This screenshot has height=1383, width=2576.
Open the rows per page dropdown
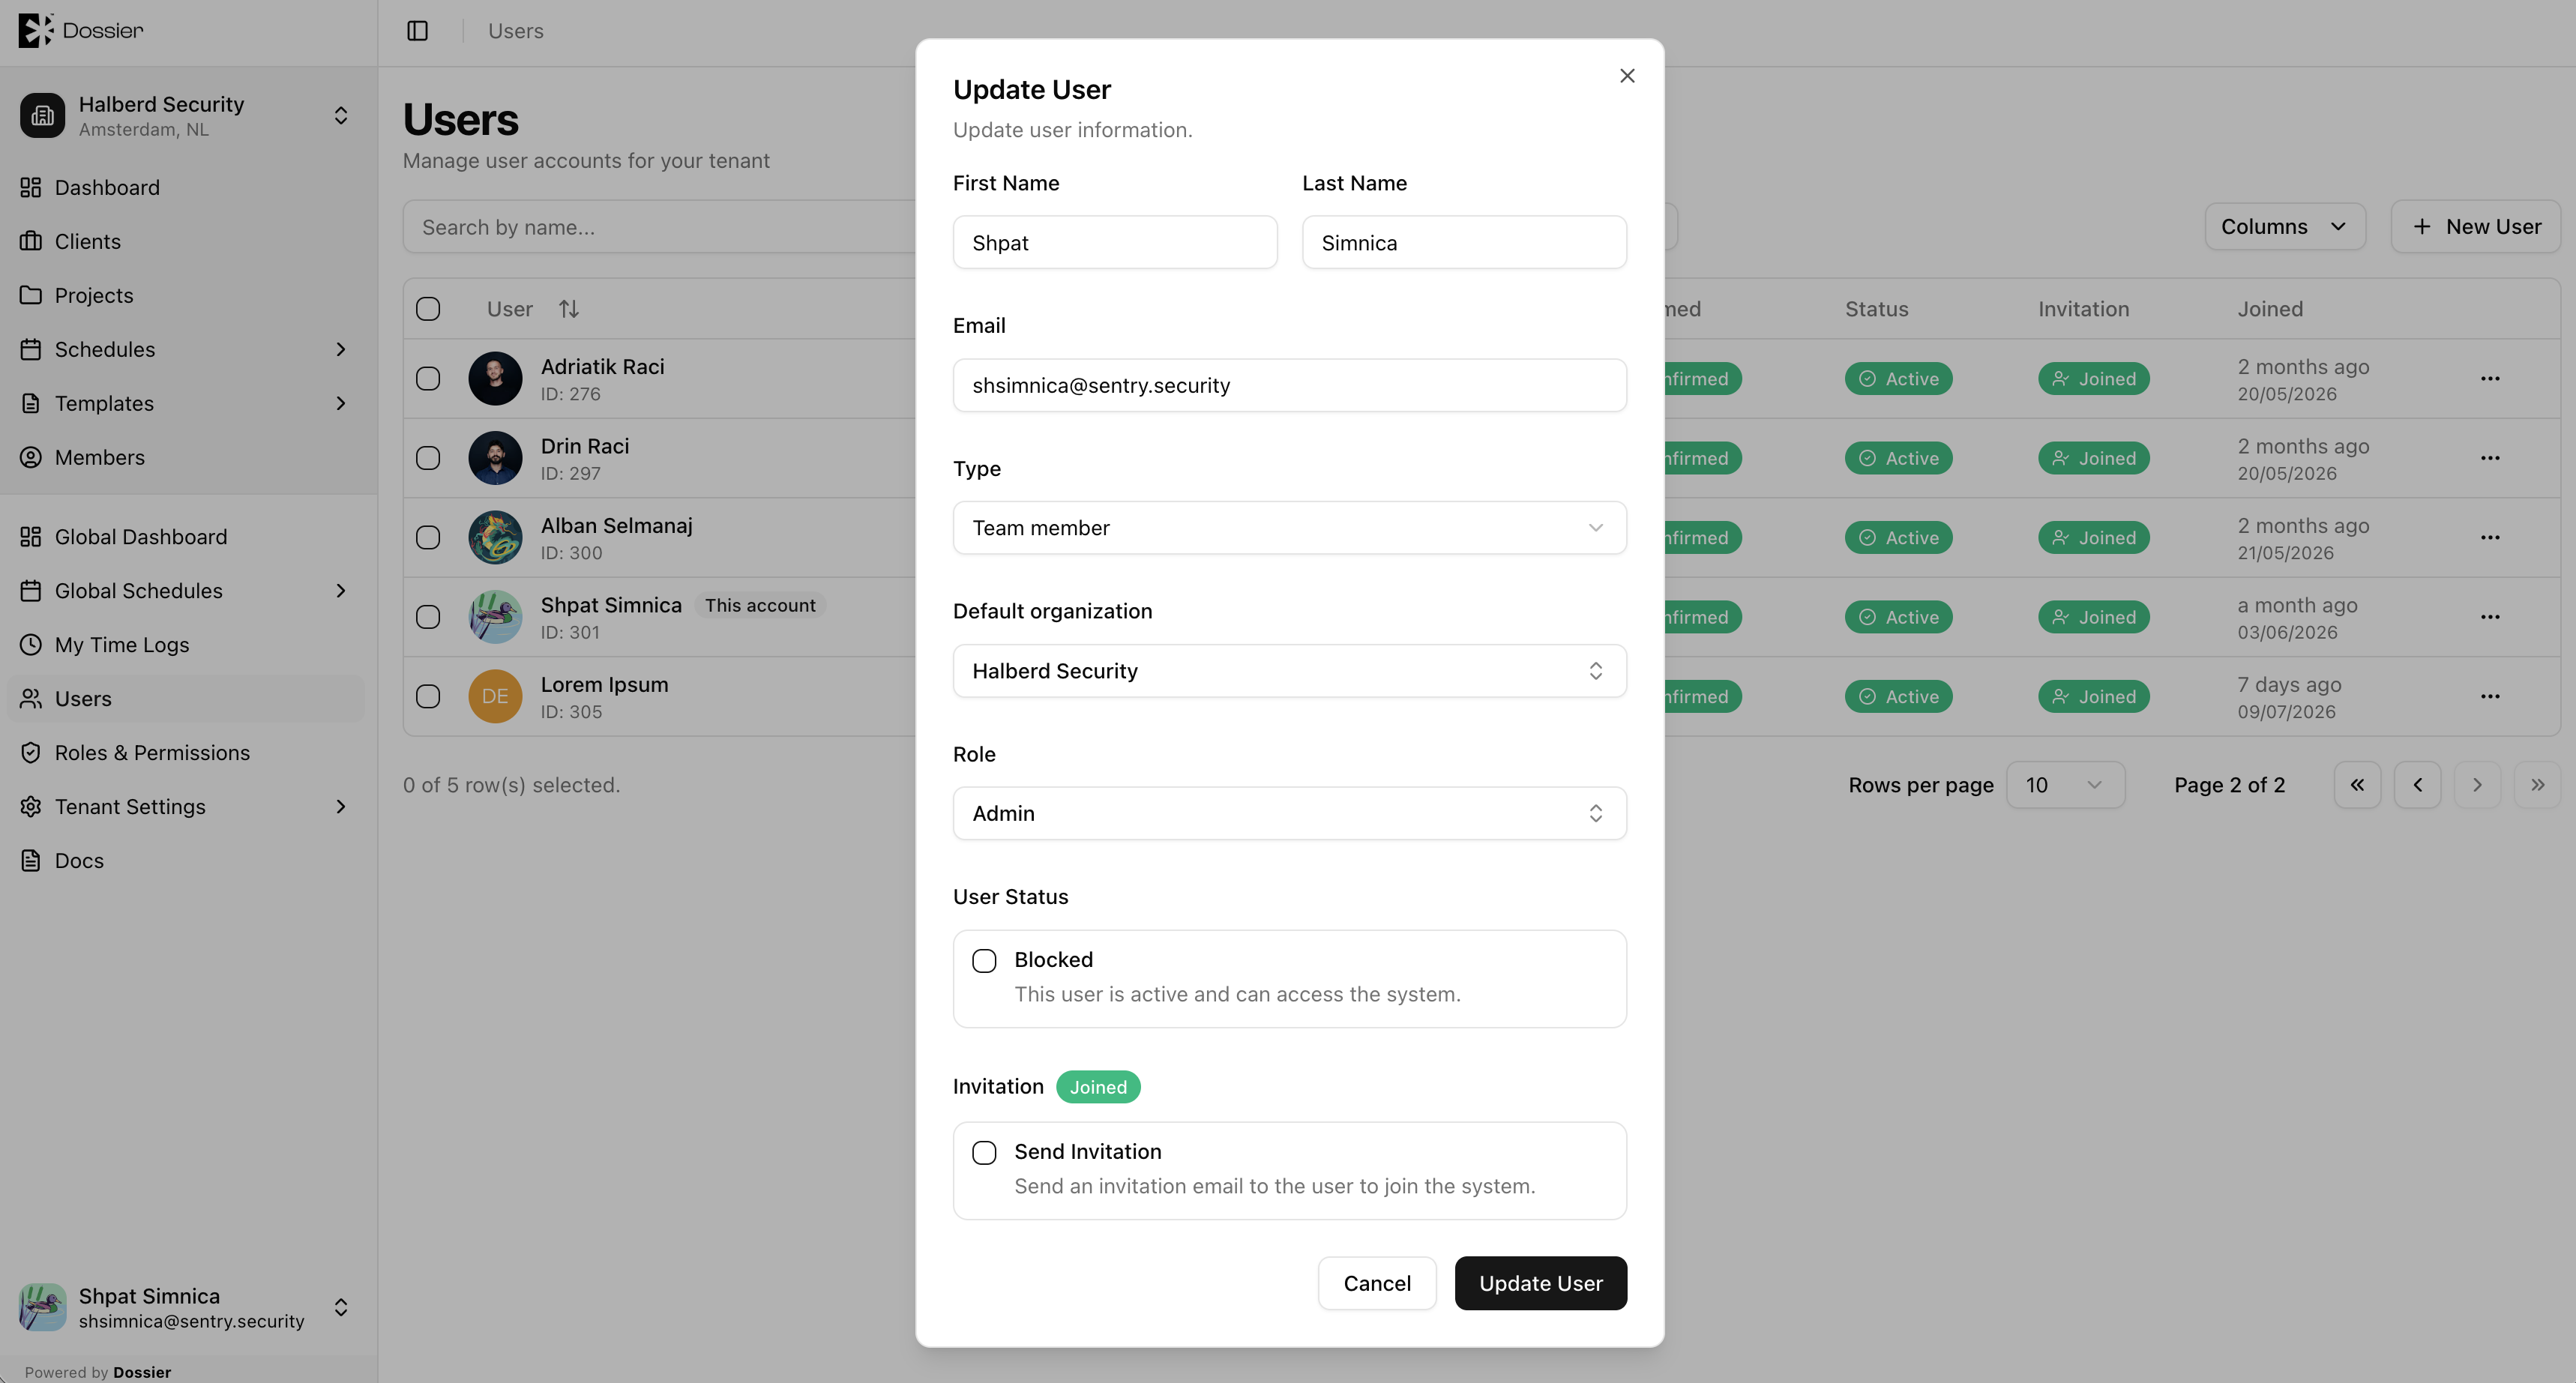click(2065, 785)
